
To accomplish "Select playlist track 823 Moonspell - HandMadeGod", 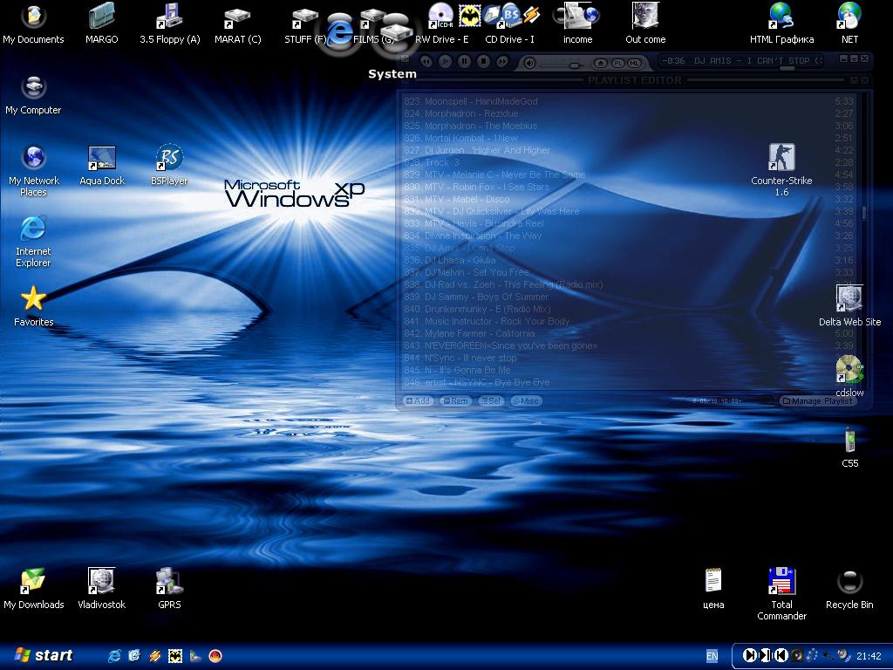I will [629, 101].
